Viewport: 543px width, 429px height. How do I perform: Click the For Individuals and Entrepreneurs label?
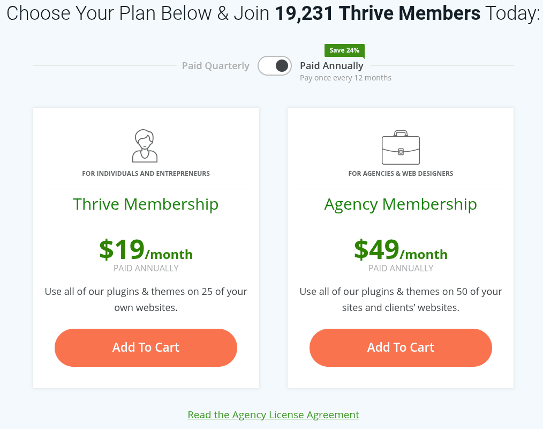(x=146, y=174)
